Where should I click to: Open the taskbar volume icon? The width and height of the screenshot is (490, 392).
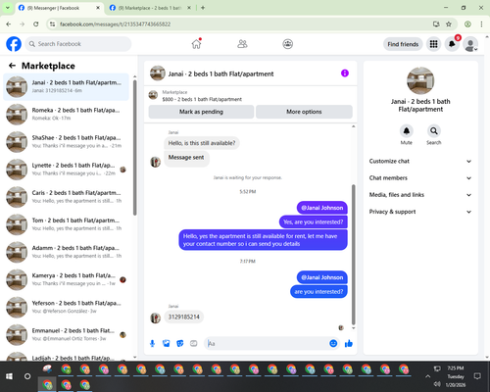[x=437, y=384]
